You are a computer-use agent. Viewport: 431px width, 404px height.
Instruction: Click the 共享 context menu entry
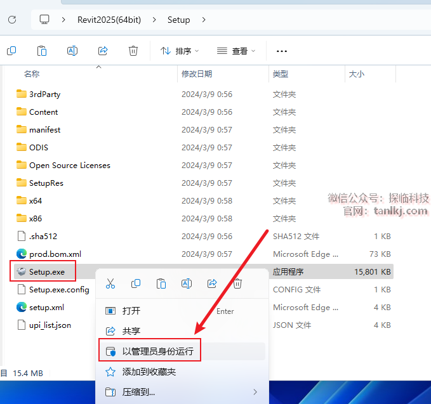click(x=131, y=331)
